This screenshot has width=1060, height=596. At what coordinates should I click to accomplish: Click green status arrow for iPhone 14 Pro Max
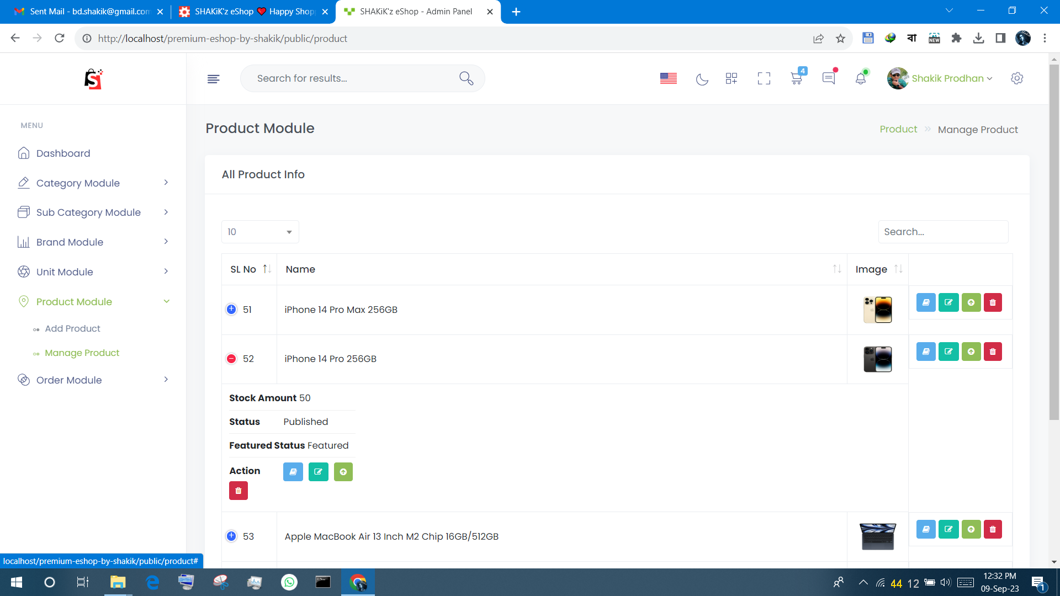(x=971, y=302)
